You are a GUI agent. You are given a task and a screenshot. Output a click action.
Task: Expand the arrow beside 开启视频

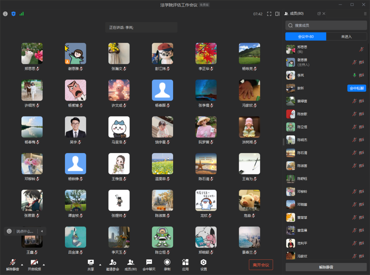tap(44, 265)
